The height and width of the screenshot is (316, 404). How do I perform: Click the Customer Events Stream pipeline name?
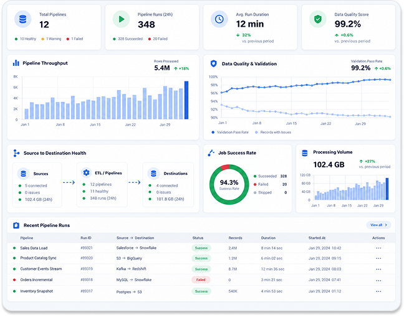pyautogui.click(x=41, y=269)
